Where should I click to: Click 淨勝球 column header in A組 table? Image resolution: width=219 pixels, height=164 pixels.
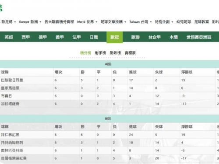(187, 72)
